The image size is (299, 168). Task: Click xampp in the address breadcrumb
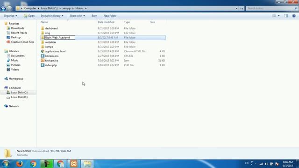66,8
